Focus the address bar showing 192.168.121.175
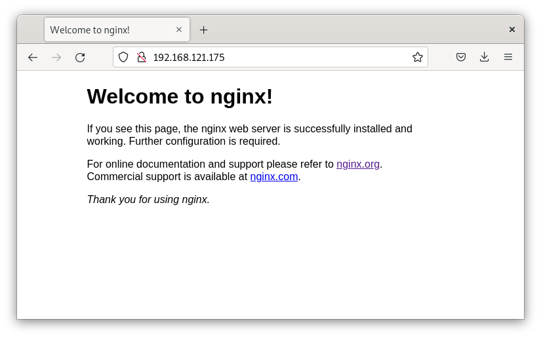 (x=275, y=57)
